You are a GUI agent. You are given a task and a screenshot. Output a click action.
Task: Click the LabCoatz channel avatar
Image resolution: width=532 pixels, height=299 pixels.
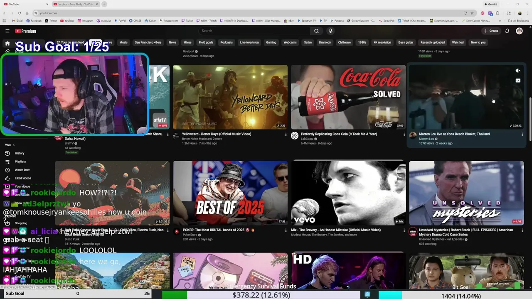(295, 135)
